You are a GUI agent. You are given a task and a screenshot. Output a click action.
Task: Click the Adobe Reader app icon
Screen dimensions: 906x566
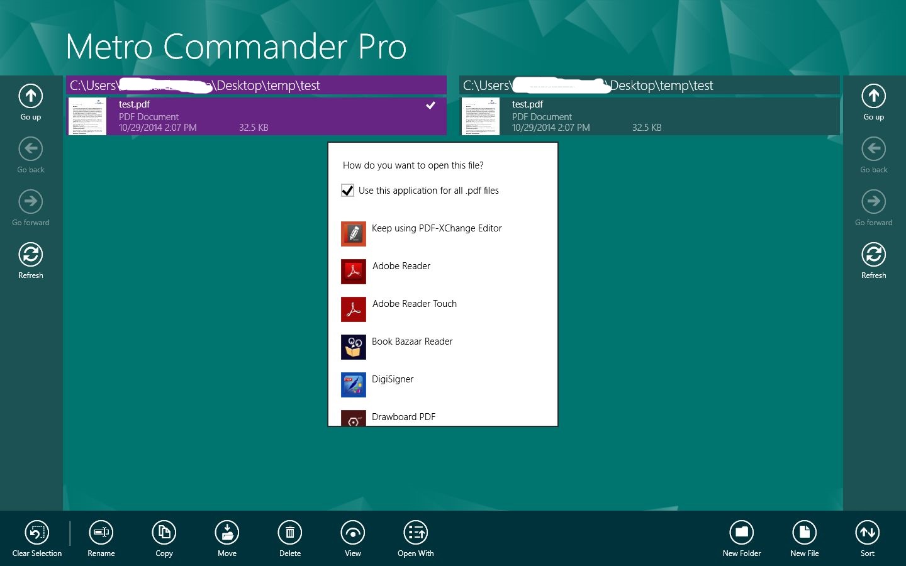tap(354, 272)
